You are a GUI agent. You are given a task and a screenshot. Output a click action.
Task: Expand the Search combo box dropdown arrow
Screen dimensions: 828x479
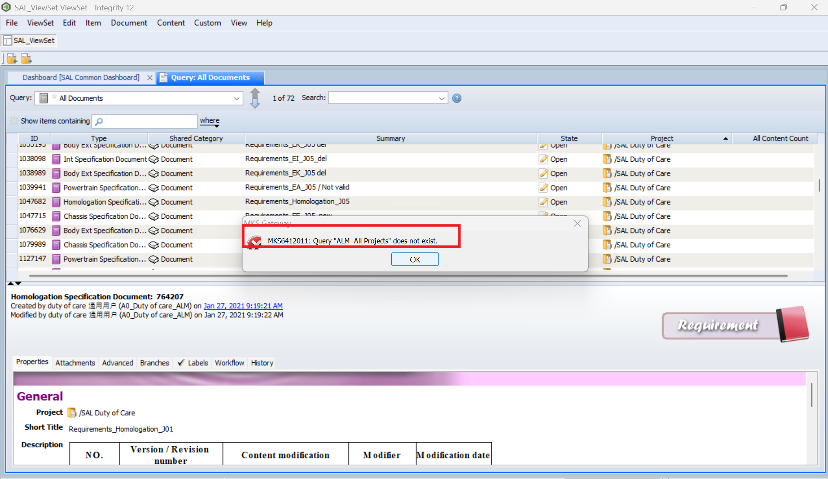point(441,99)
